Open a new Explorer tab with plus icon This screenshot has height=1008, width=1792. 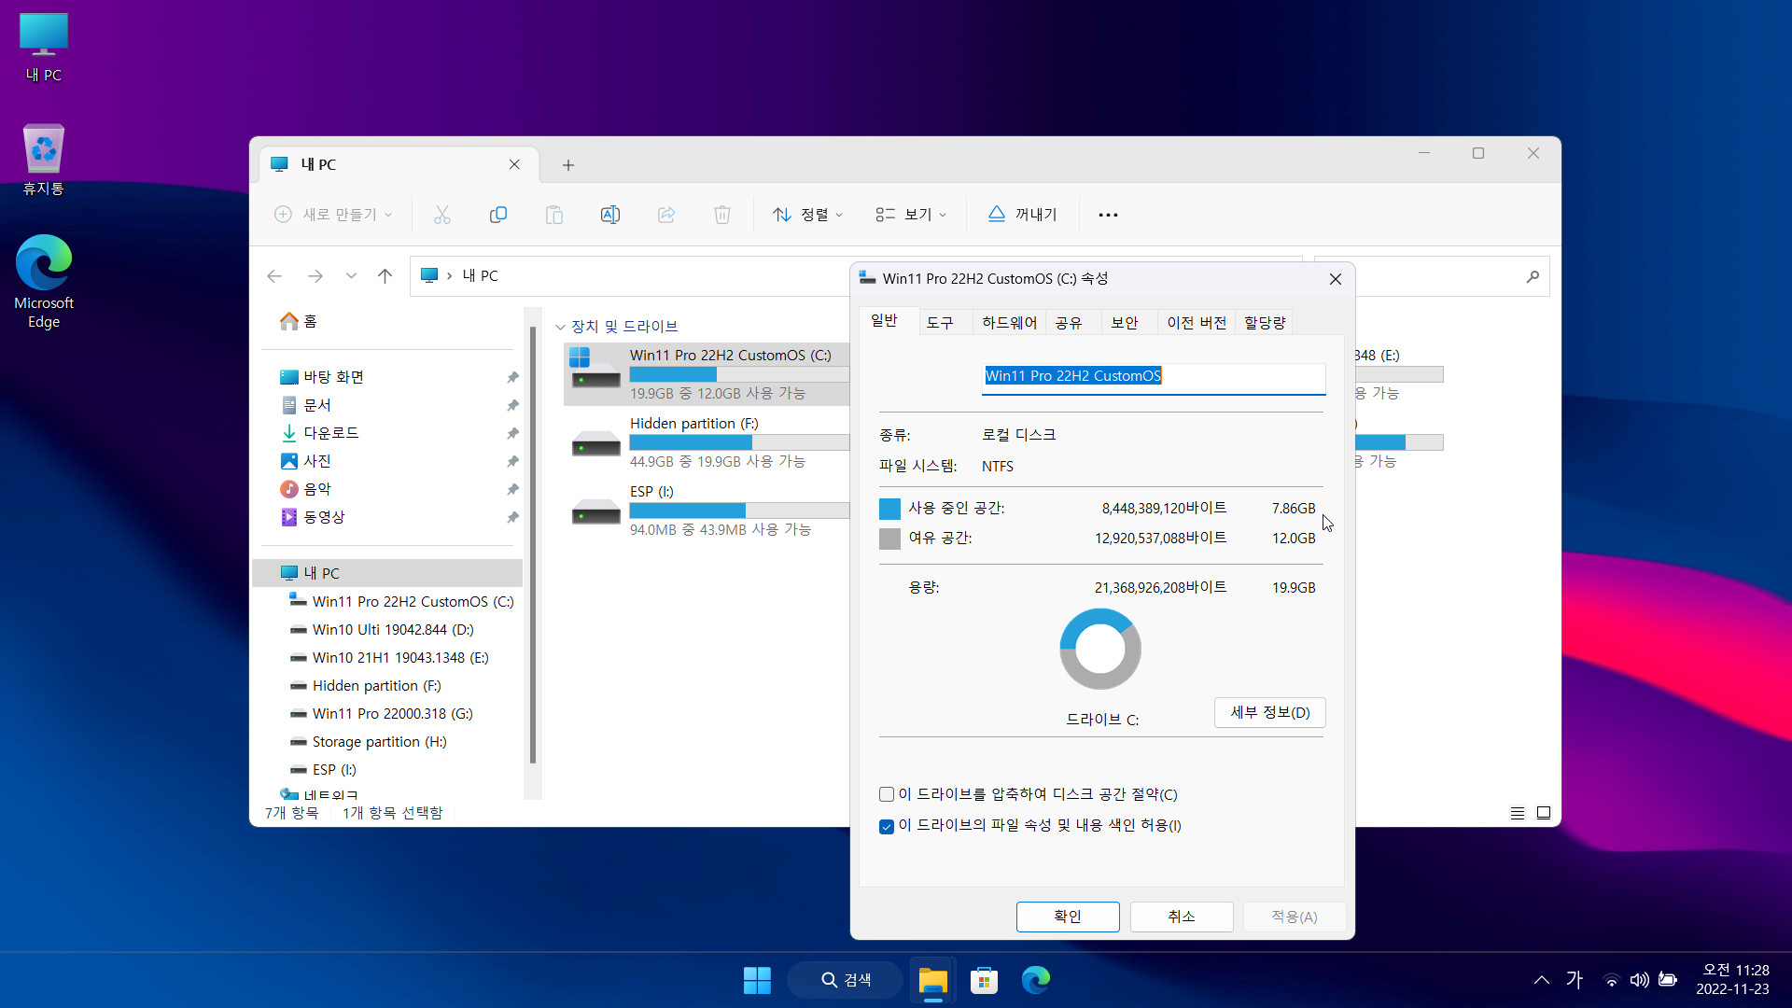pyautogui.click(x=568, y=165)
